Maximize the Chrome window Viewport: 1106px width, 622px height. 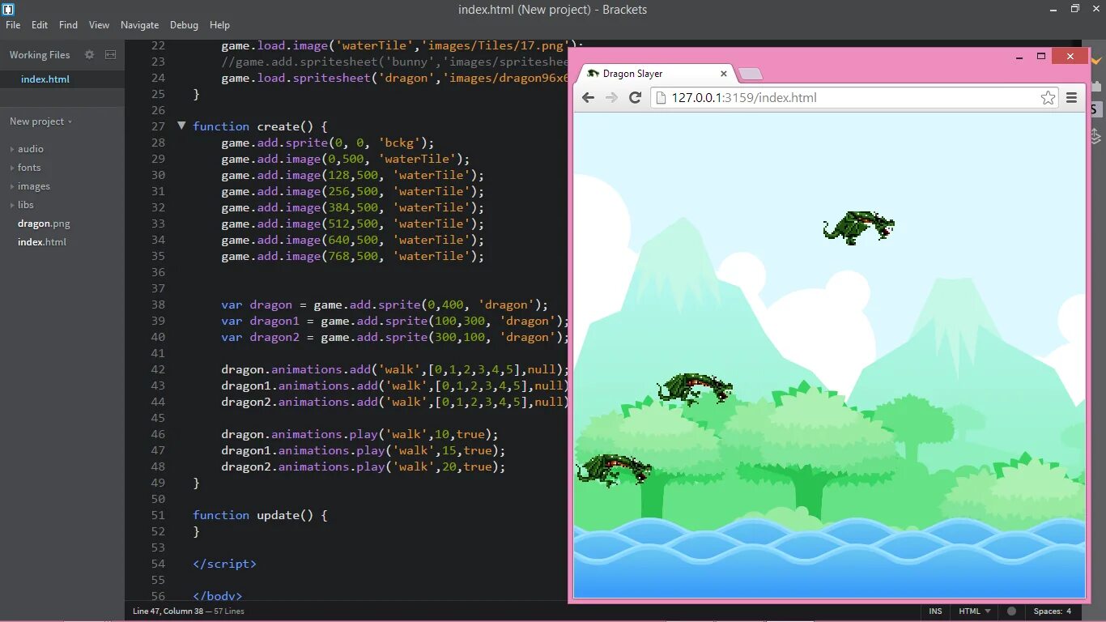click(x=1041, y=57)
